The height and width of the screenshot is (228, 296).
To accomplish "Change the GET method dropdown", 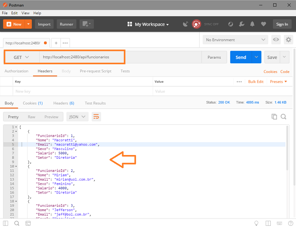I will [x=21, y=57].
